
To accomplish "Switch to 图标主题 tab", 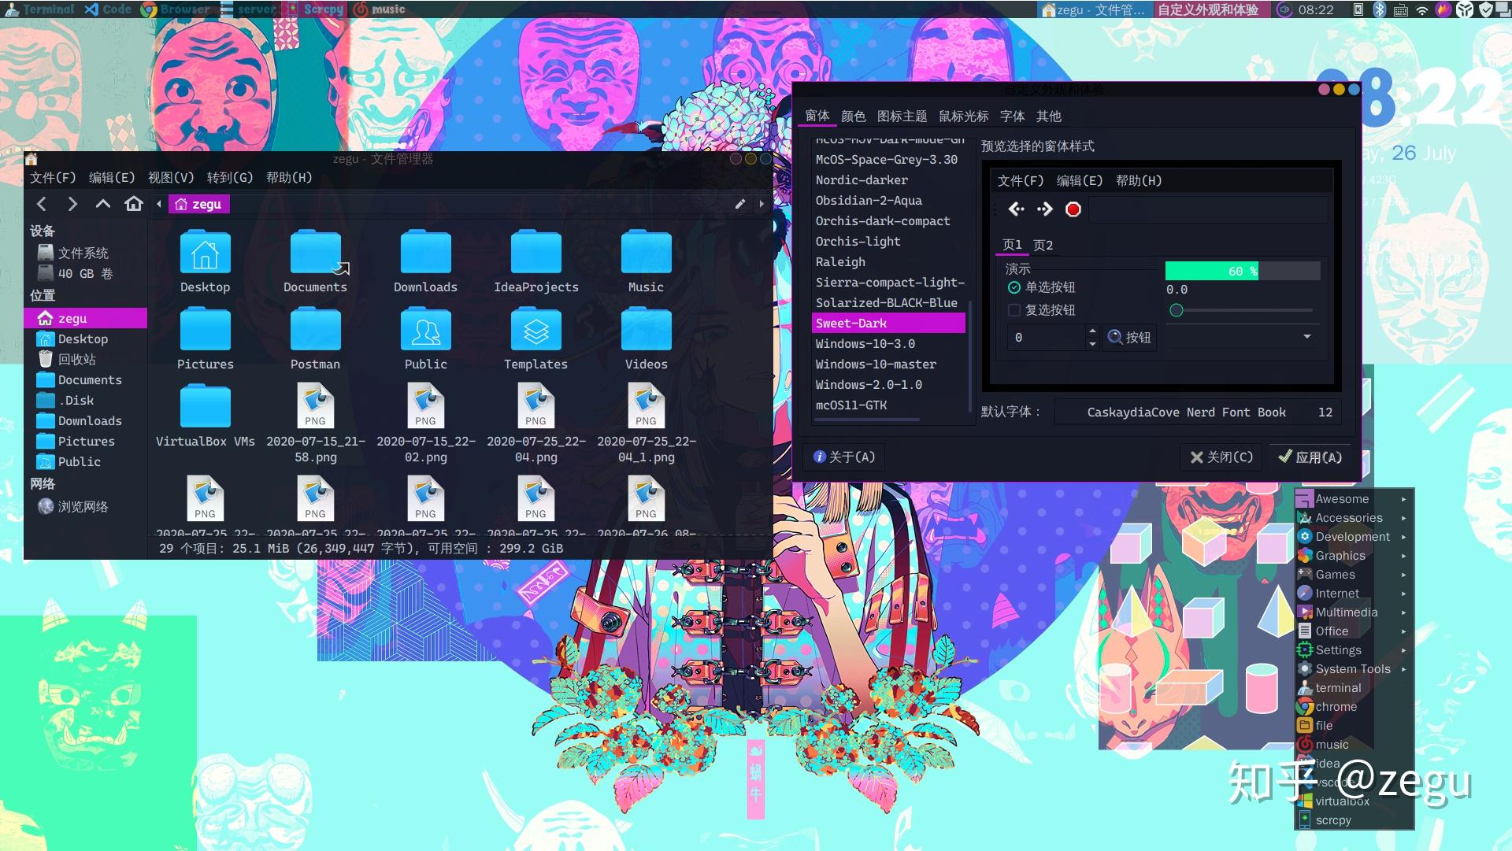I will coord(902,117).
